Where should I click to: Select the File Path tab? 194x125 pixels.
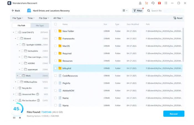(21, 26)
